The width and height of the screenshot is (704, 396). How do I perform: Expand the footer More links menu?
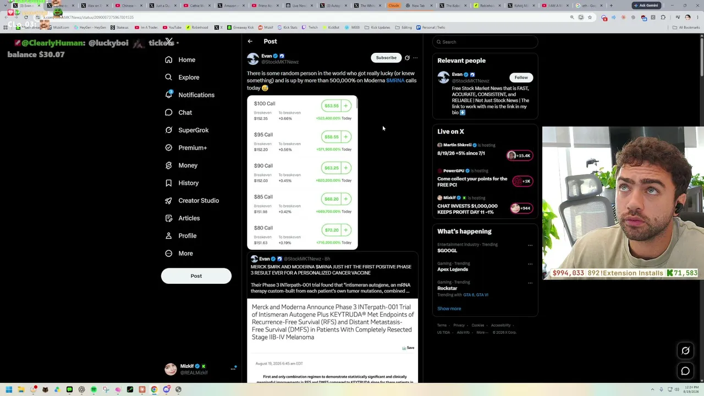(x=481, y=332)
